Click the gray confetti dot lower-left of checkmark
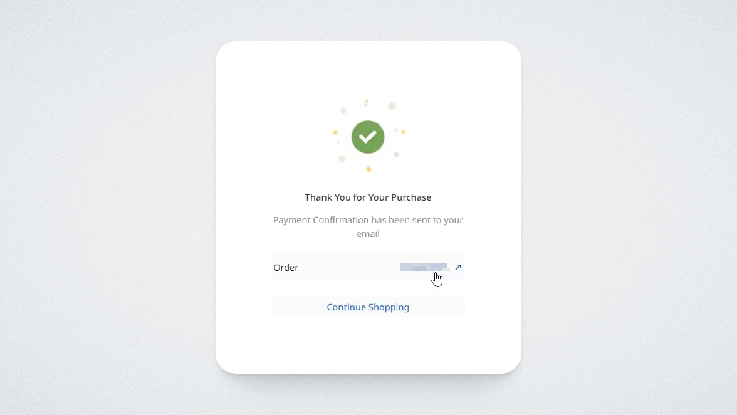The height and width of the screenshot is (415, 737). tap(342, 159)
